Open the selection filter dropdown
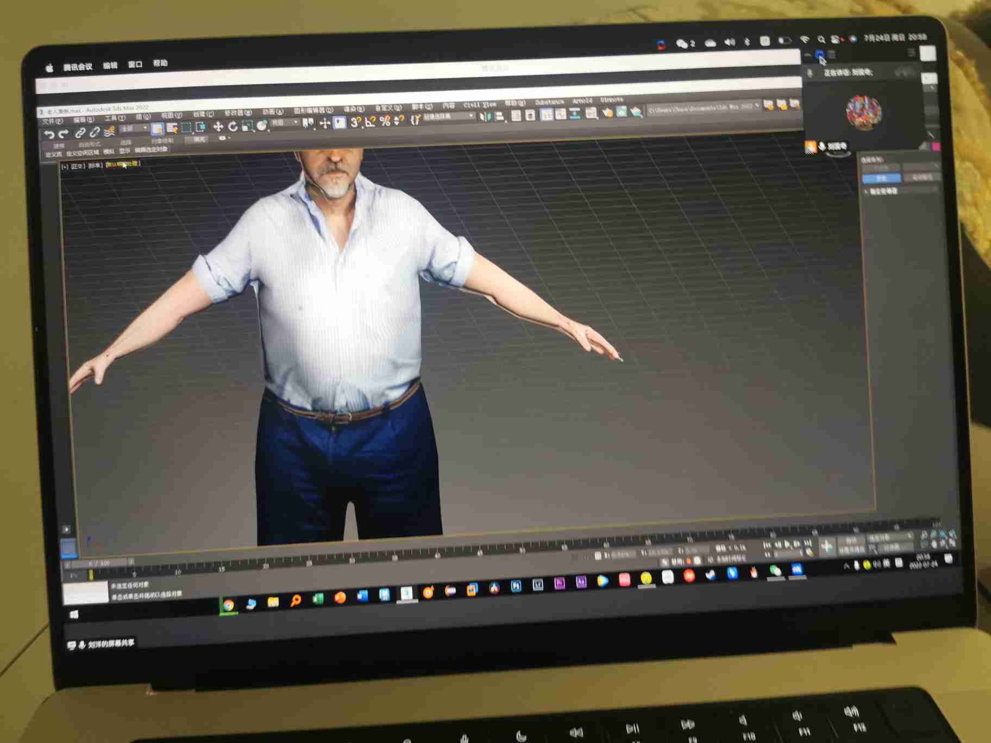The image size is (991, 743). [134, 129]
